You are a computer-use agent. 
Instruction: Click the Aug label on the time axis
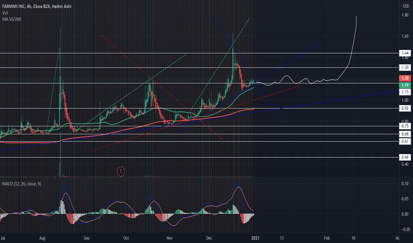(42, 238)
